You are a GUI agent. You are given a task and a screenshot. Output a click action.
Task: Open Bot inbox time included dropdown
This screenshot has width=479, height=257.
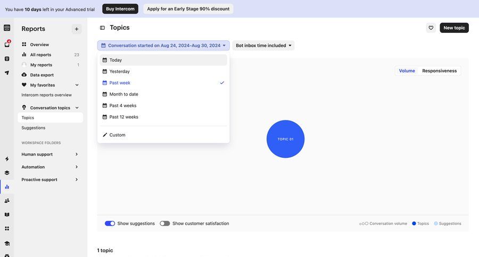click(x=263, y=46)
